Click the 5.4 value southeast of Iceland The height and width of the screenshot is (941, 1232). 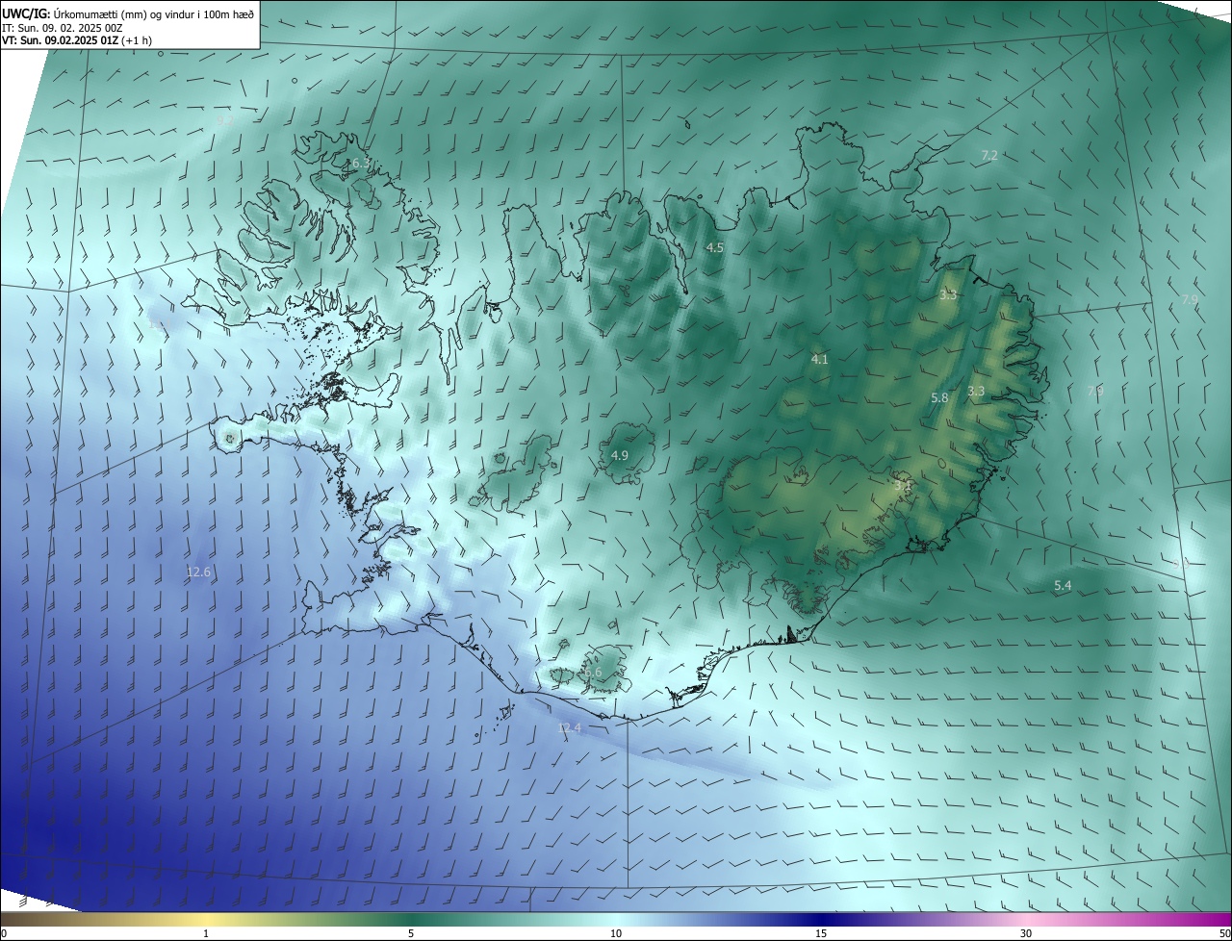1063,585
